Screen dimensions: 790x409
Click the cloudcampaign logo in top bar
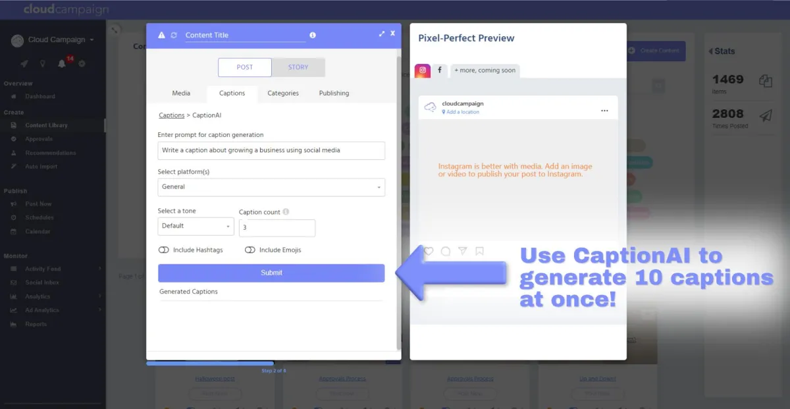(x=66, y=10)
